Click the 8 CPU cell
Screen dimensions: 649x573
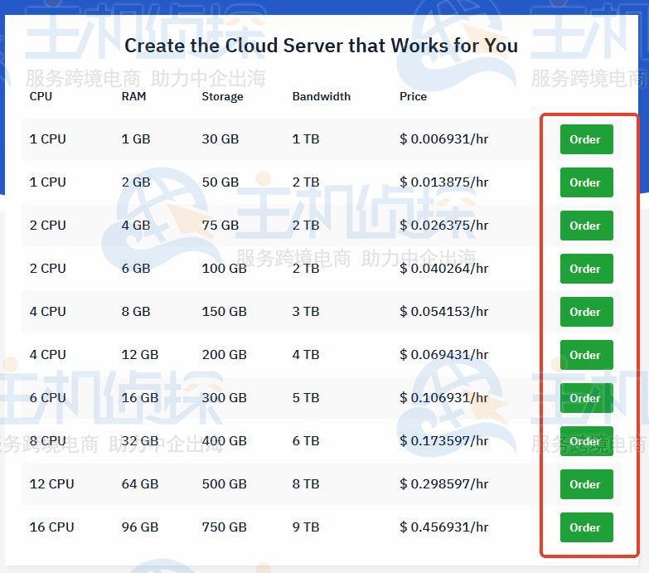point(47,440)
